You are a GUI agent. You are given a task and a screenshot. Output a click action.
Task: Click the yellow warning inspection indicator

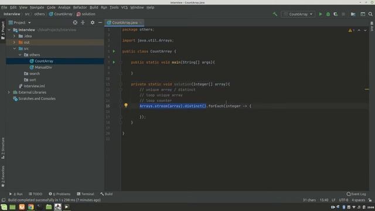pos(352,30)
